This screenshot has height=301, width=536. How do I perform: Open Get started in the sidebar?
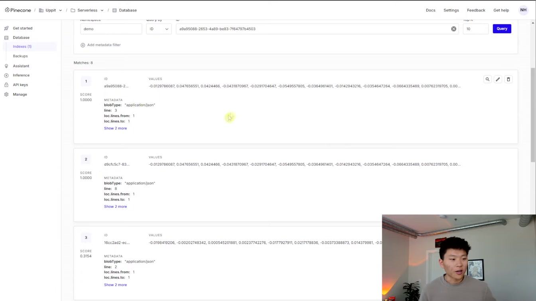point(22,28)
